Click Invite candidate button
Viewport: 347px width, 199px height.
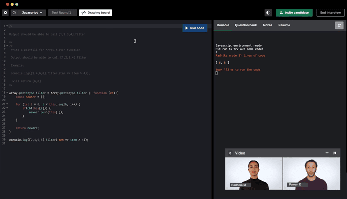[x=294, y=13]
